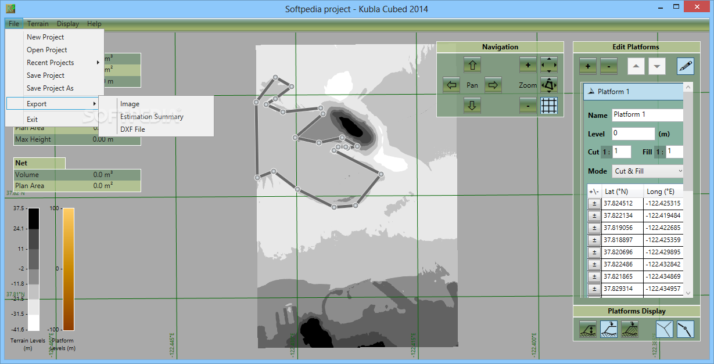The width and height of the screenshot is (714, 364).
Task: Toggle the platform level height display icon
Action: pos(588,330)
